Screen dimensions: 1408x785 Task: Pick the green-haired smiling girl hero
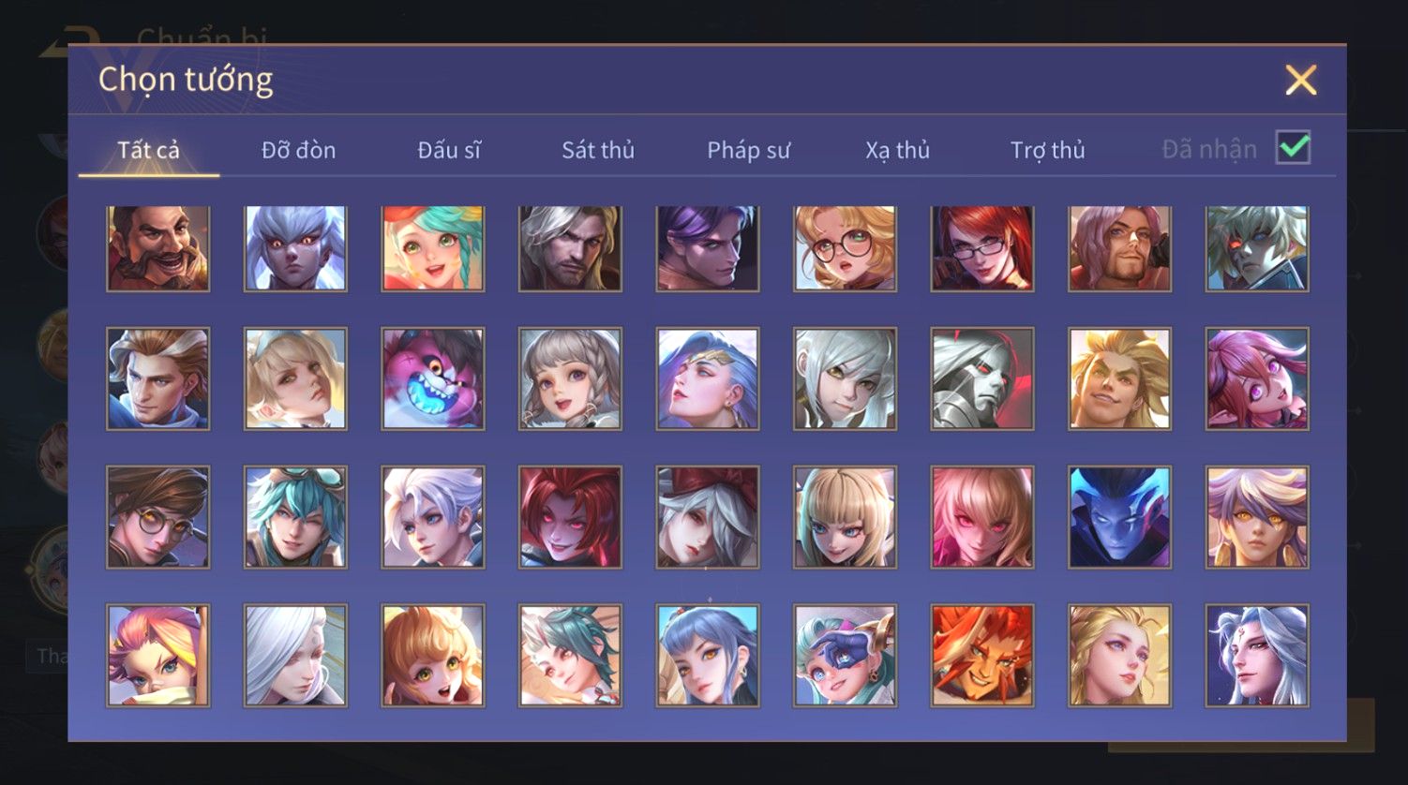[432, 248]
